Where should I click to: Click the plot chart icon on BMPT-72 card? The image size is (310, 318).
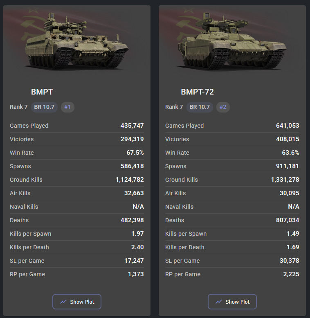pos(219,302)
